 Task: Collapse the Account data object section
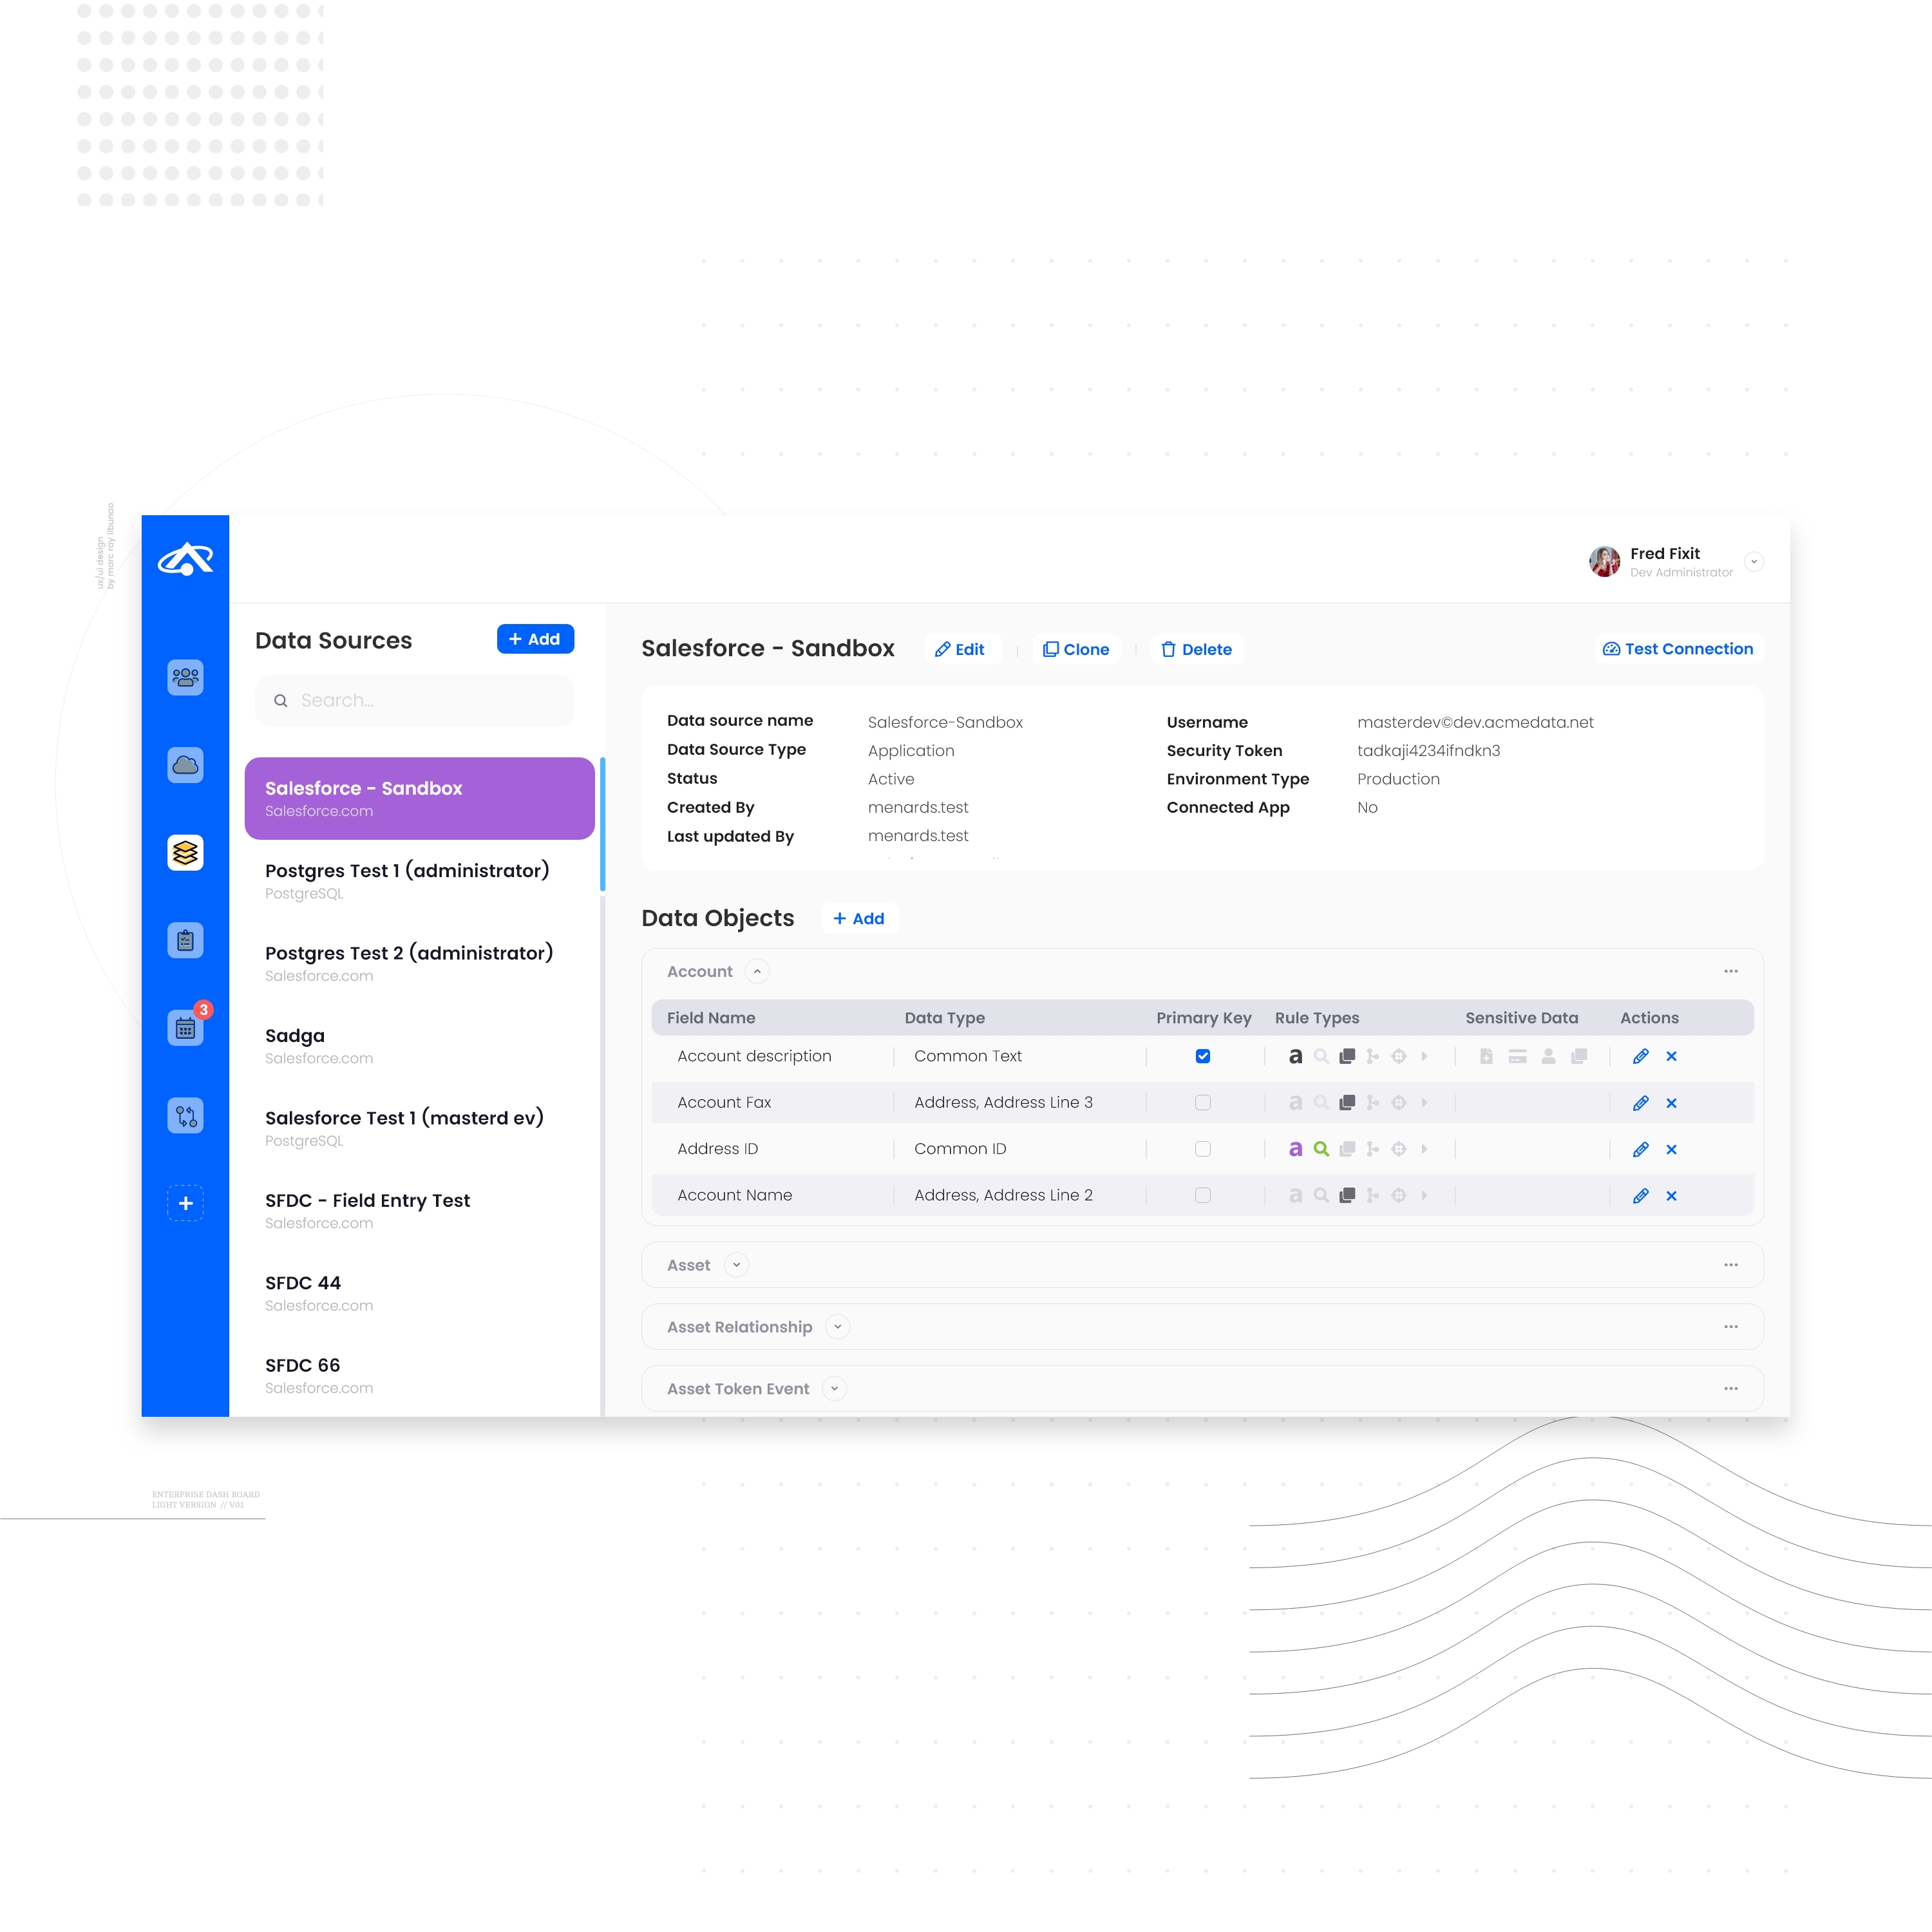click(757, 972)
